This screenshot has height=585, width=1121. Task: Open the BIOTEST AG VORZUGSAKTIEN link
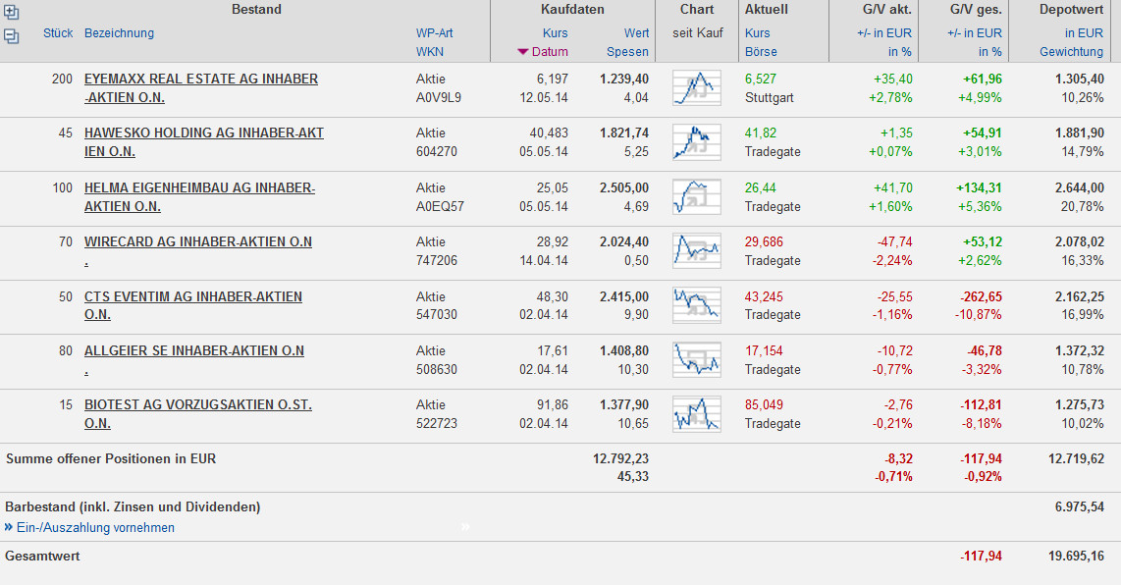[197, 404]
